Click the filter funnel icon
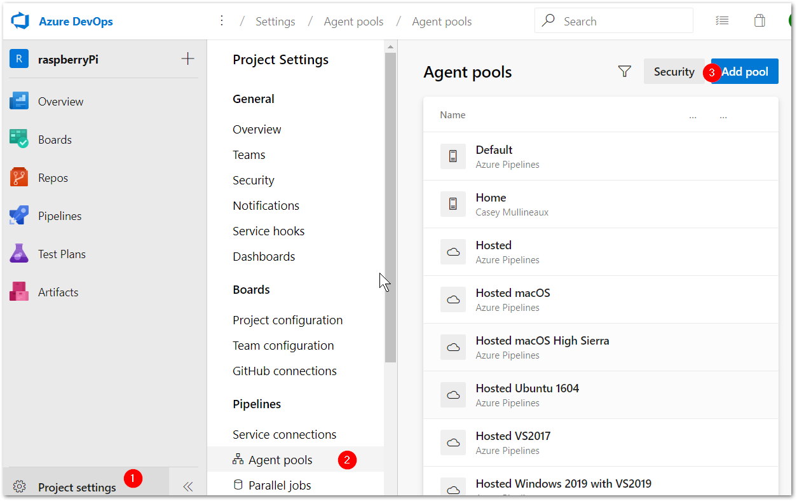The height and width of the screenshot is (501, 797). point(625,72)
